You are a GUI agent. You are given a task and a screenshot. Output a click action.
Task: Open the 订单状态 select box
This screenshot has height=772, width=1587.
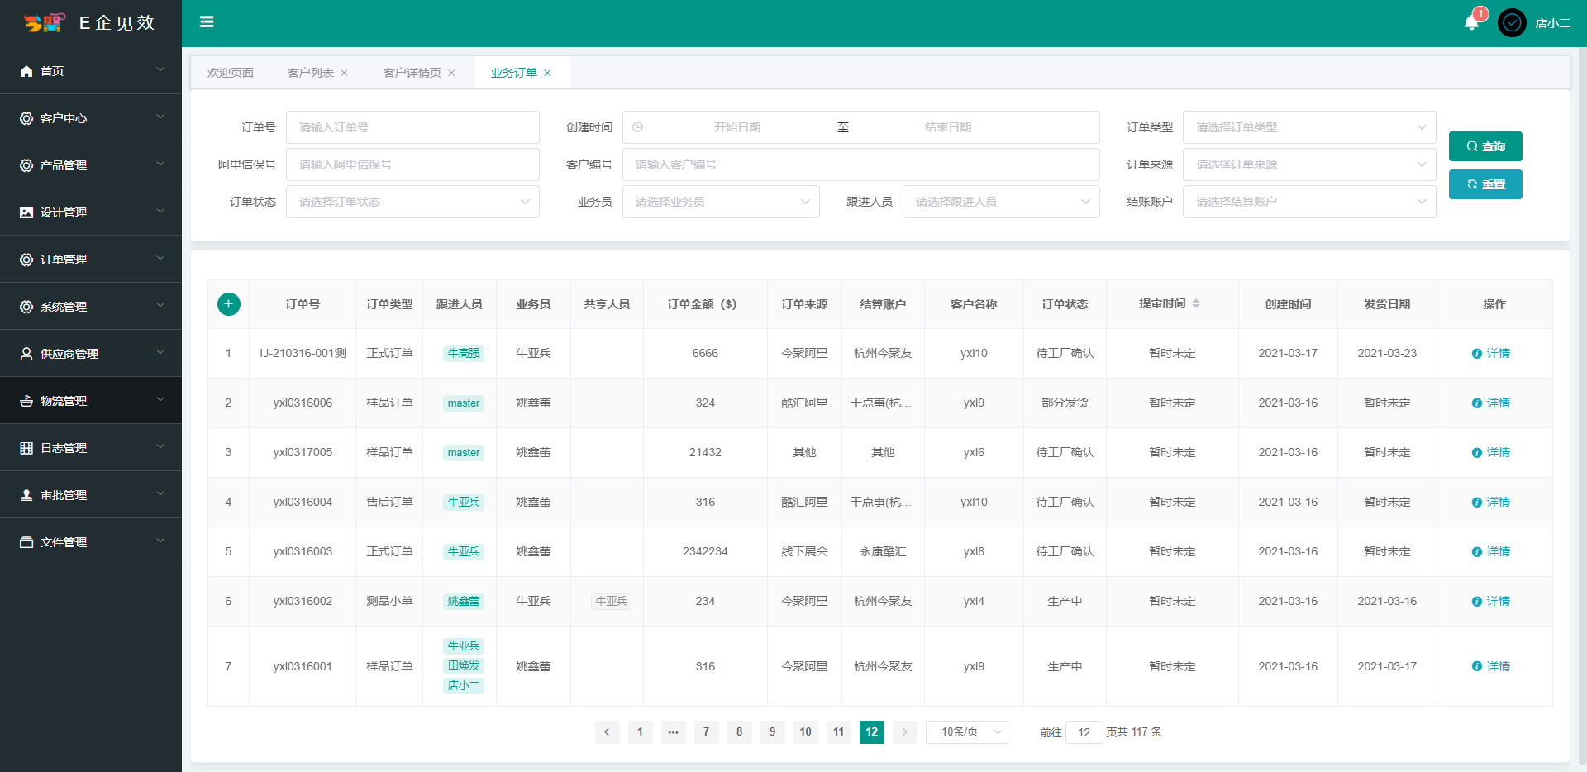pos(412,202)
